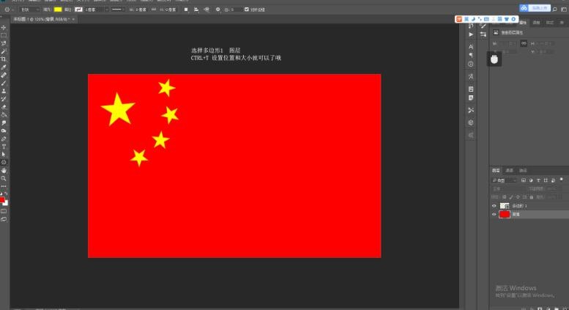Filter for type layers
The width and height of the screenshot is (569, 310).
point(538,180)
